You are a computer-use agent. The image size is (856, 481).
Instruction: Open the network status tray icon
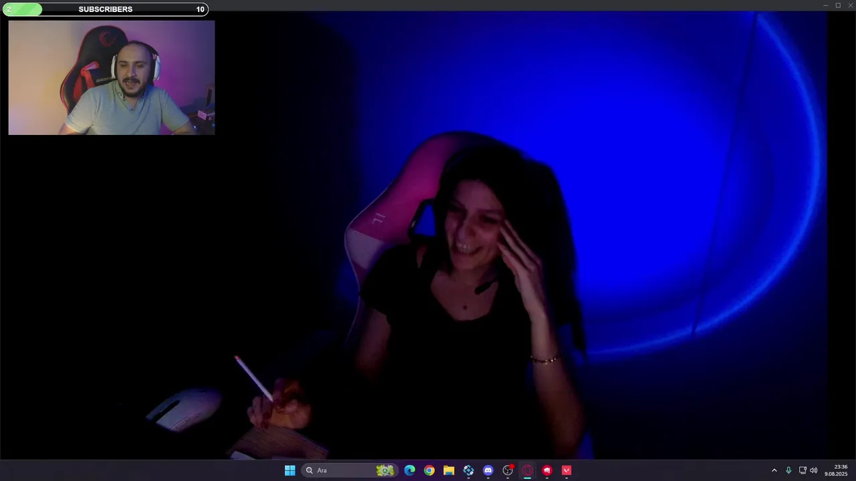802,470
